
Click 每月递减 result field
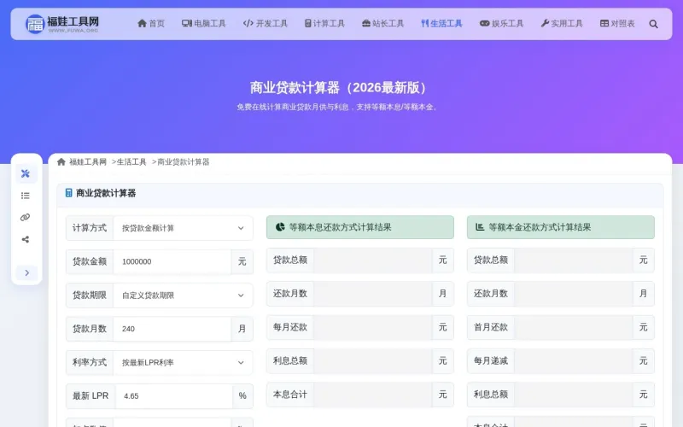[x=573, y=360]
